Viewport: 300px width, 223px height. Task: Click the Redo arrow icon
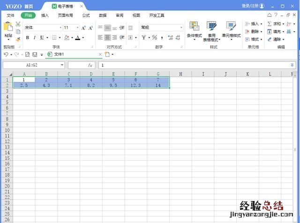click(17, 54)
